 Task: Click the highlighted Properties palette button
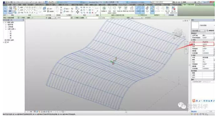(10, 12)
